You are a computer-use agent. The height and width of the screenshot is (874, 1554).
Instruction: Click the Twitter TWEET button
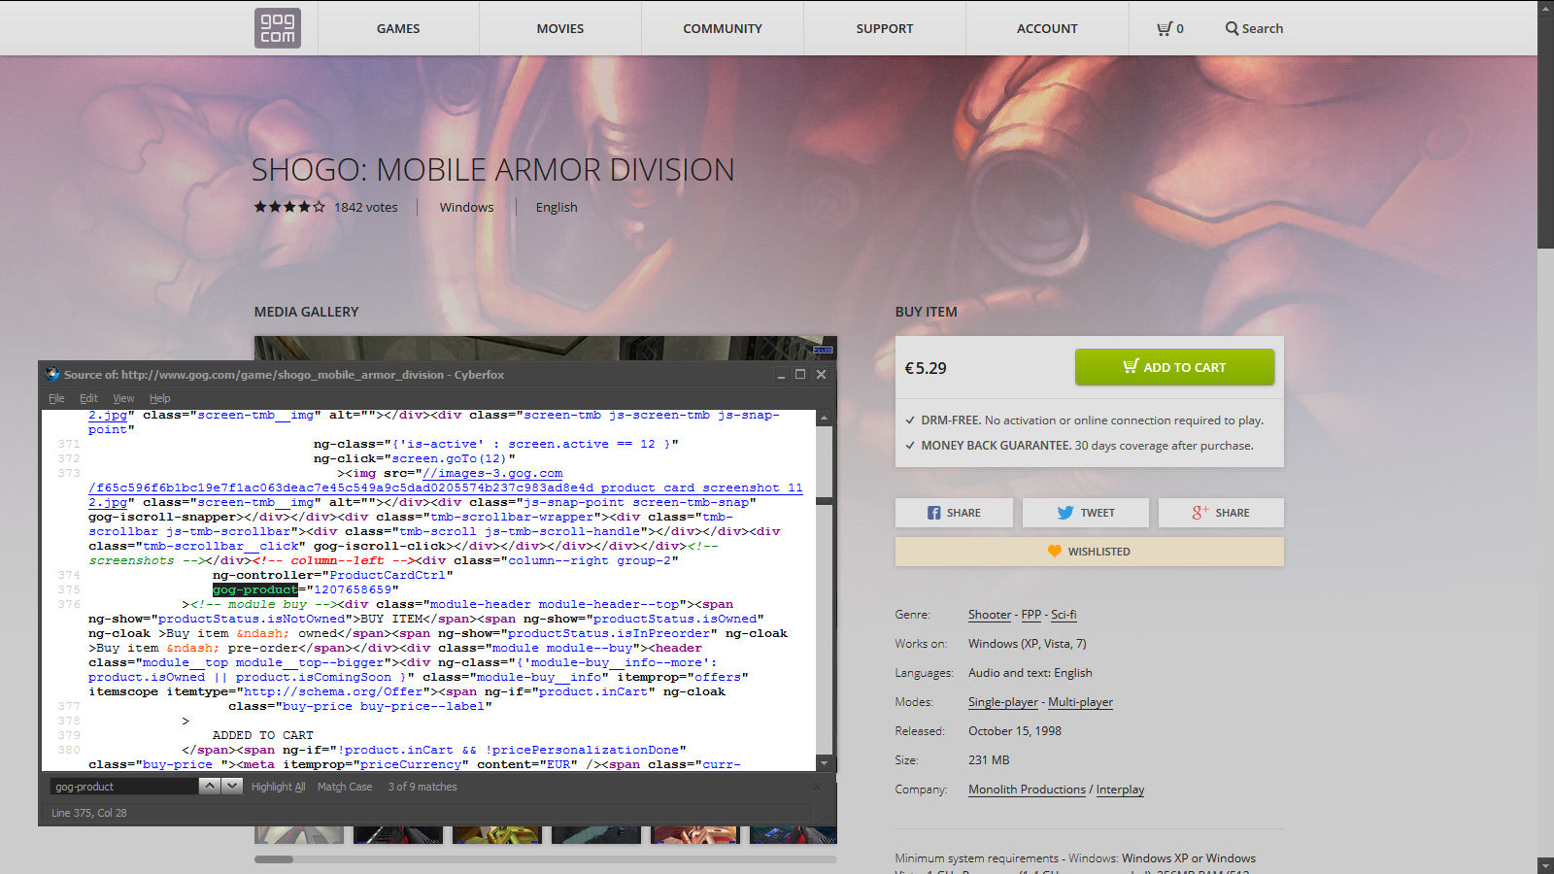pyautogui.click(x=1085, y=513)
